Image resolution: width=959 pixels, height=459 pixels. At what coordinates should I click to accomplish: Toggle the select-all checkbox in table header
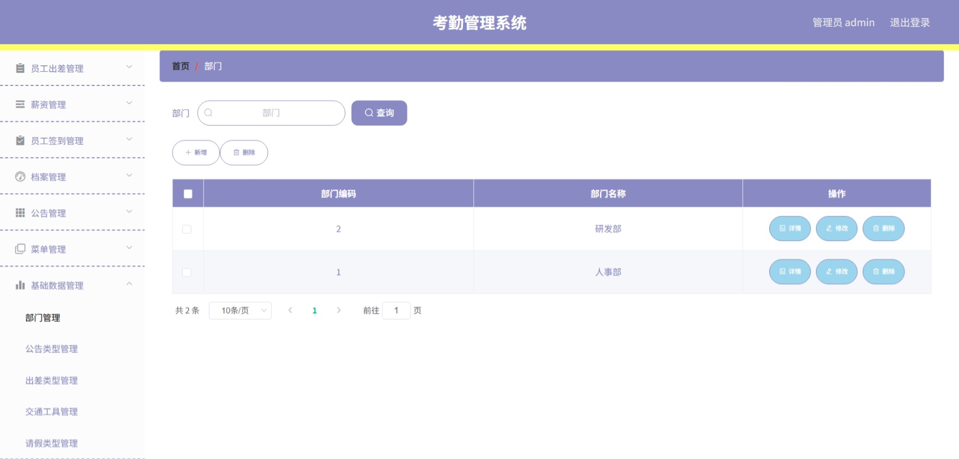click(x=188, y=194)
